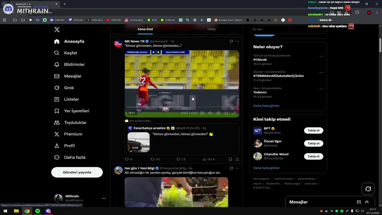Image resolution: width=382 pixels, height=215 pixels.
Task: Open Listeler in the sidebar
Action: pos(67,99)
